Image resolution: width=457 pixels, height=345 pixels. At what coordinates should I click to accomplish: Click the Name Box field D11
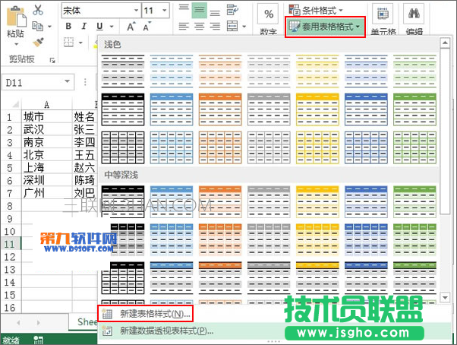point(32,82)
